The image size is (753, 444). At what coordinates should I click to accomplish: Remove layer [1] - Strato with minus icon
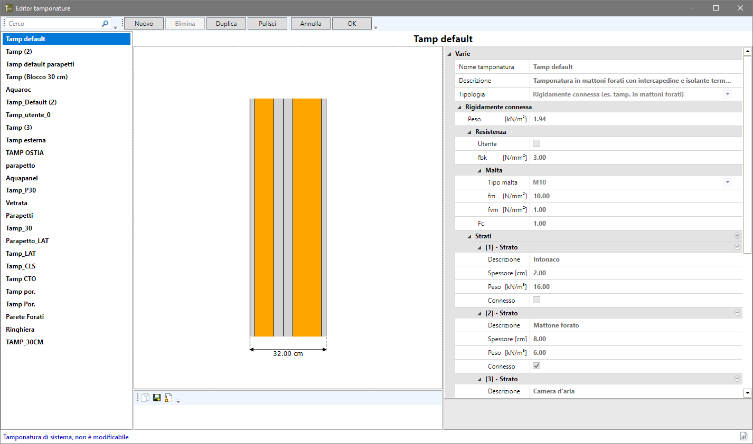(737, 247)
